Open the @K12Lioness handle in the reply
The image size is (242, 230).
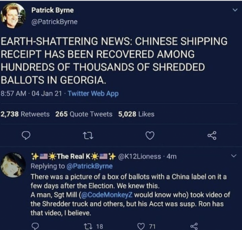[x=139, y=156]
